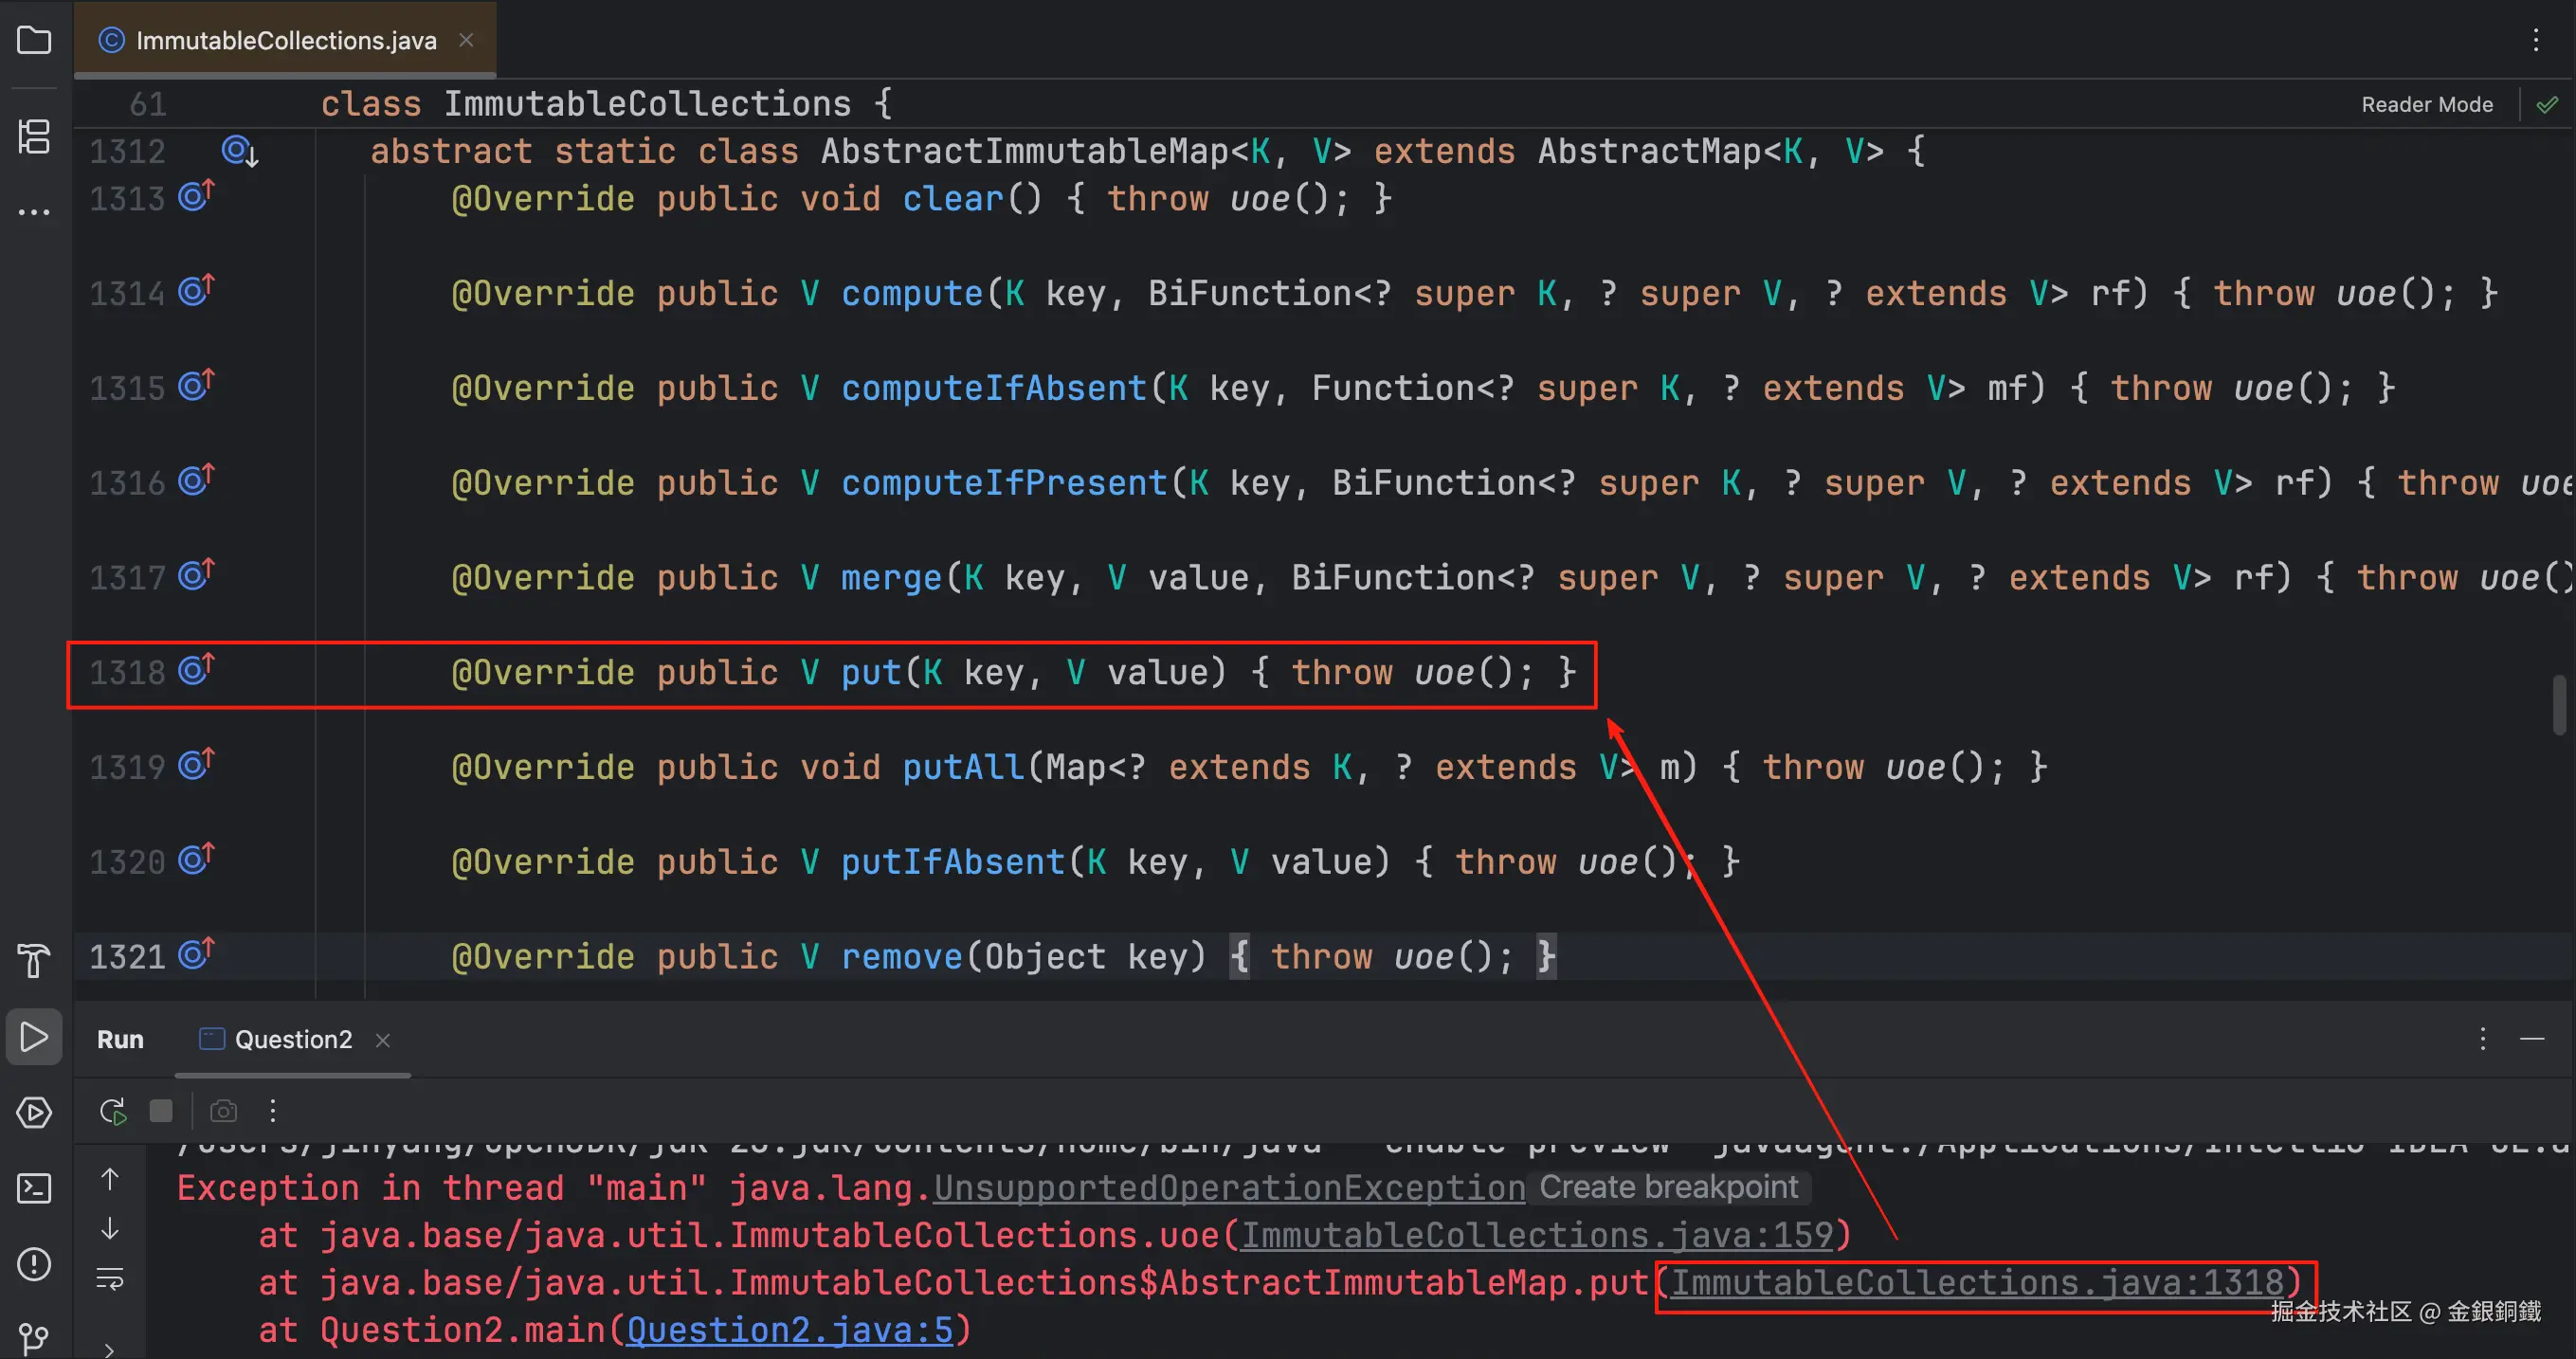2576x1359 pixels.
Task: Open the Run toolbar more actions menu
Action: [x=272, y=1111]
